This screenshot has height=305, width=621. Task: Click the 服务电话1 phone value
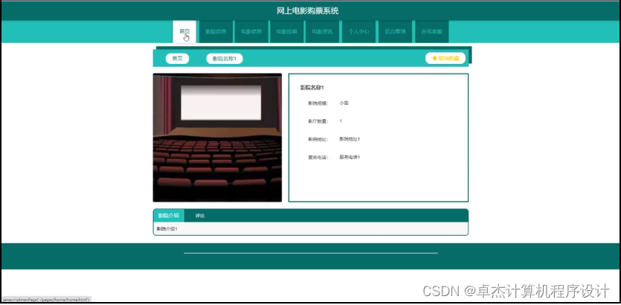(350, 157)
